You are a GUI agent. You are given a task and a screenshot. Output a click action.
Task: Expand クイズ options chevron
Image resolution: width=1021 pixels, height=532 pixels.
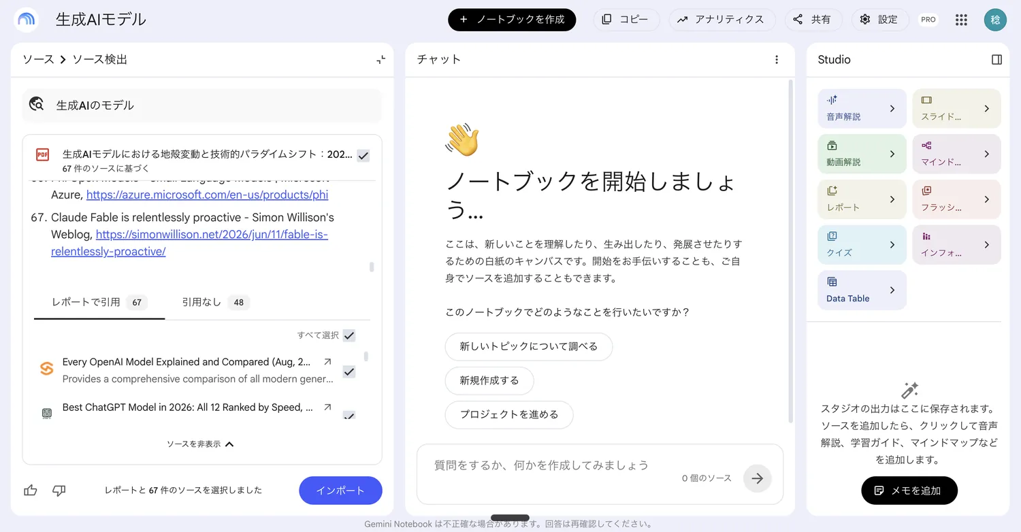(892, 245)
